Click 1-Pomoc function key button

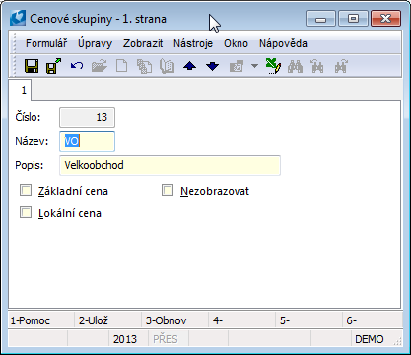[x=41, y=320]
